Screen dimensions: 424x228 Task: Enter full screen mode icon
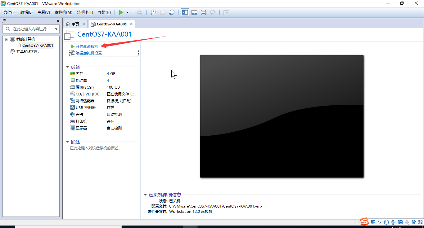[204, 12]
